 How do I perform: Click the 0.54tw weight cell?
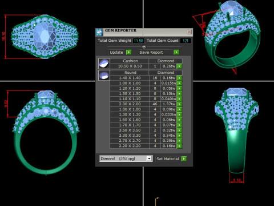[168, 136]
